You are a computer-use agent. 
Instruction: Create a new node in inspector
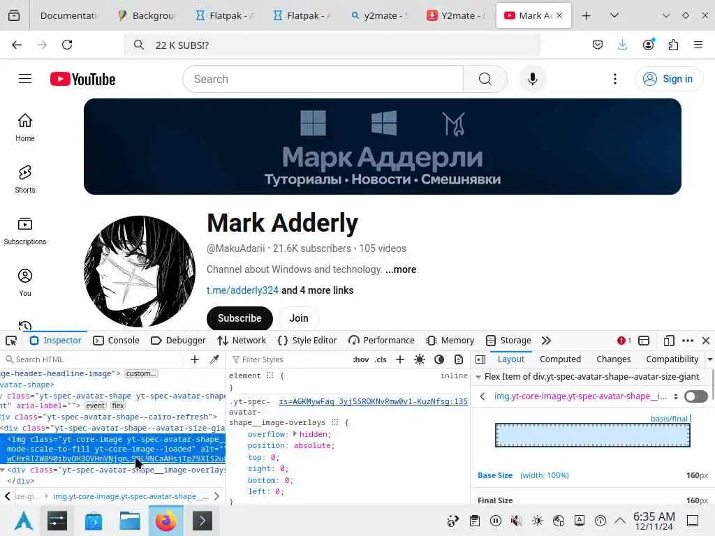pos(195,359)
